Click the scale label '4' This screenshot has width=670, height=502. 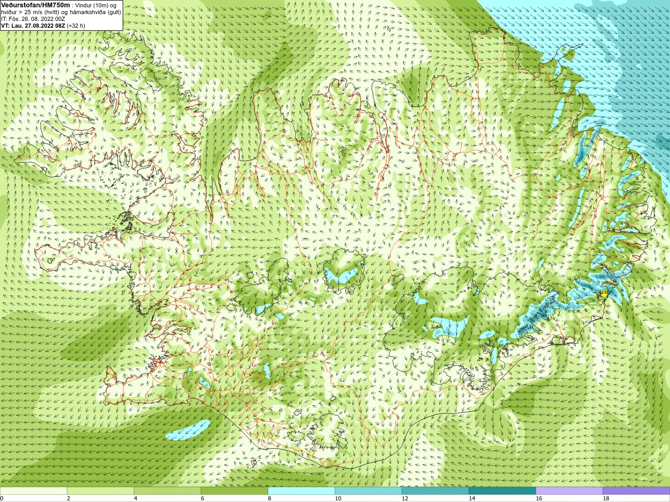pos(136,499)
